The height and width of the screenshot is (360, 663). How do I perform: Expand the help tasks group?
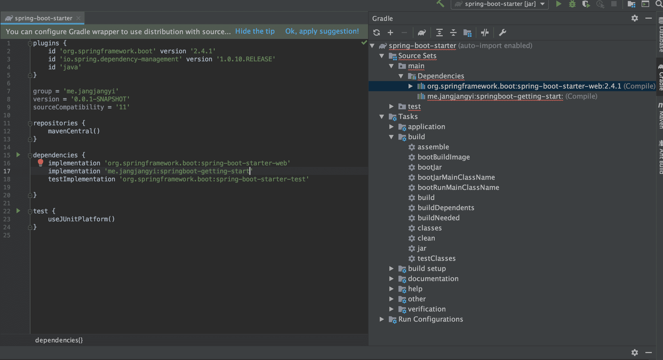click(x=391, y=289)
